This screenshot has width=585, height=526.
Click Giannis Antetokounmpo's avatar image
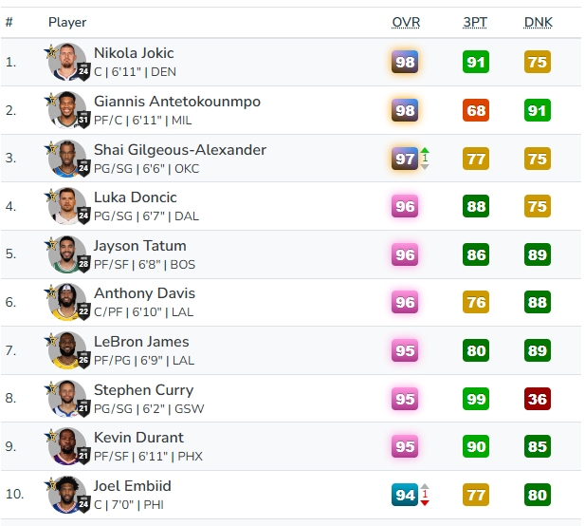coord(67,110)
